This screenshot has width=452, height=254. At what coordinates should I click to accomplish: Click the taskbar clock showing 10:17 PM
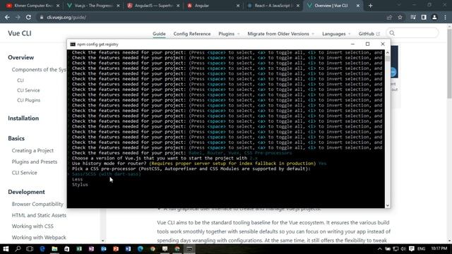point(439,248)
